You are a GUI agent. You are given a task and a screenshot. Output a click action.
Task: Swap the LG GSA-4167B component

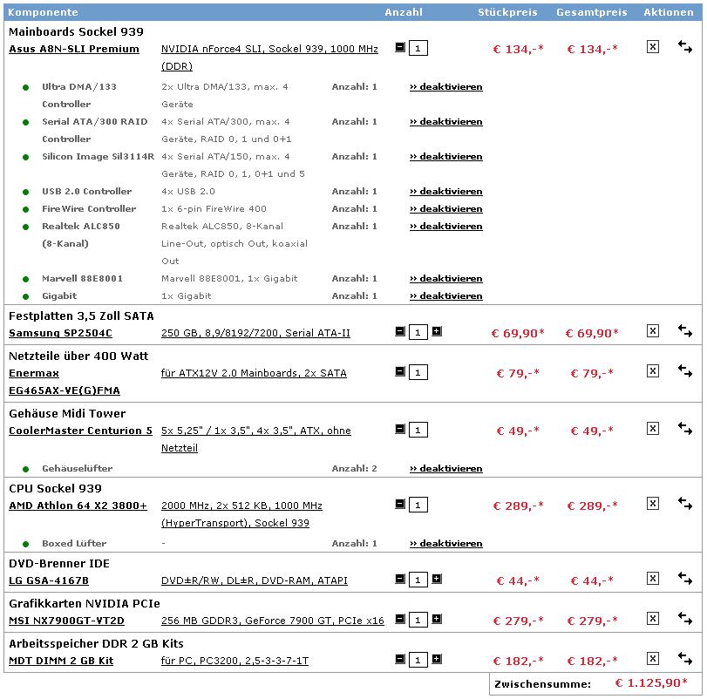pyautogui.click(x=685, y=578)
